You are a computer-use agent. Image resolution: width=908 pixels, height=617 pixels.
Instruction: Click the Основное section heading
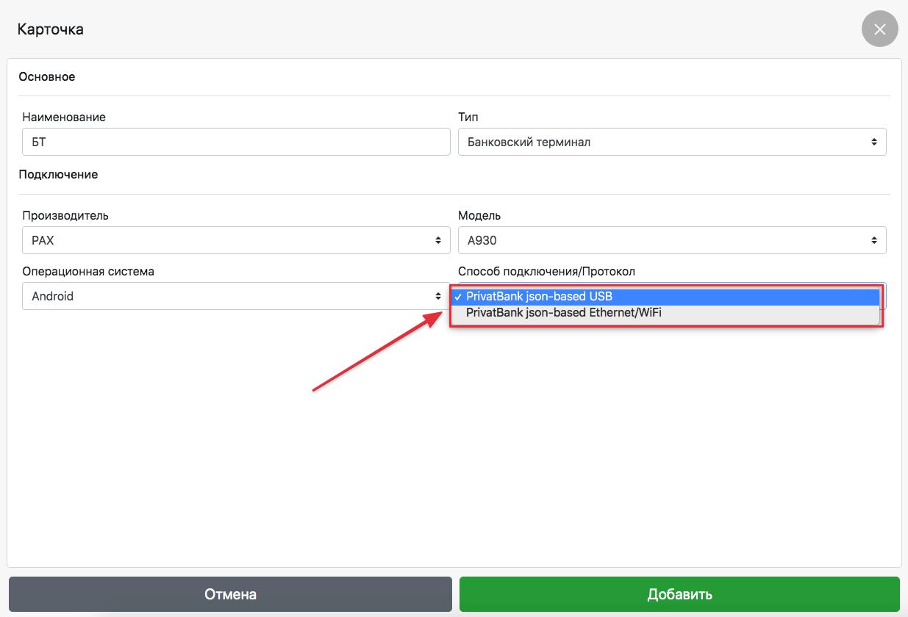pyautogui.click(x=47, y=76)
